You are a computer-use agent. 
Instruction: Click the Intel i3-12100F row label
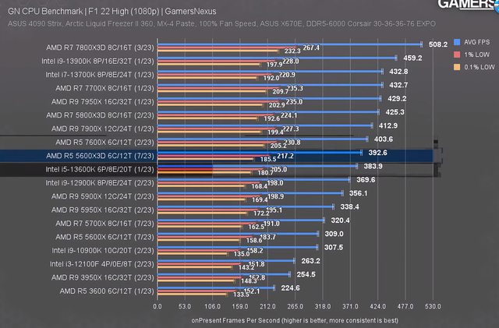(100, 263)
